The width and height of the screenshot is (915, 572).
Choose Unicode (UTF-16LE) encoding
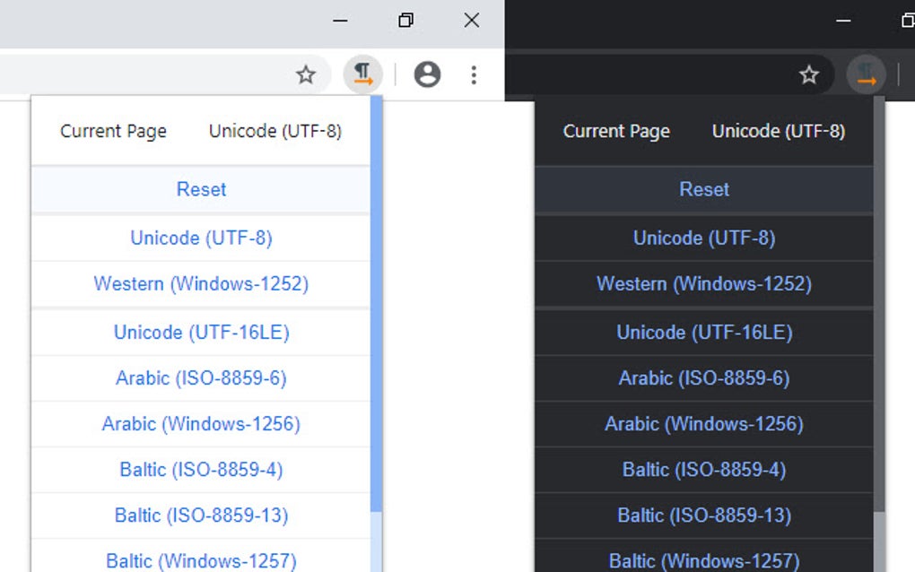point(201,332)
